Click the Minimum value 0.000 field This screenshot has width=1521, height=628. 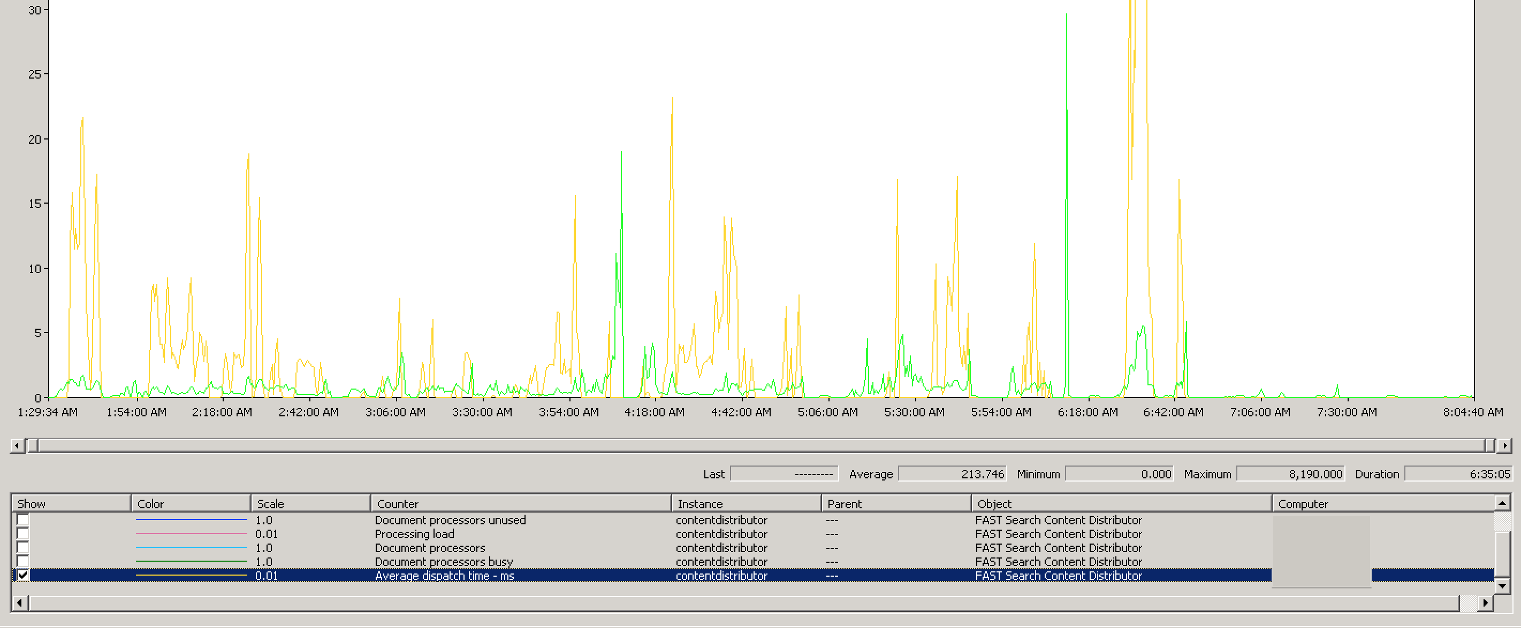1120,474
